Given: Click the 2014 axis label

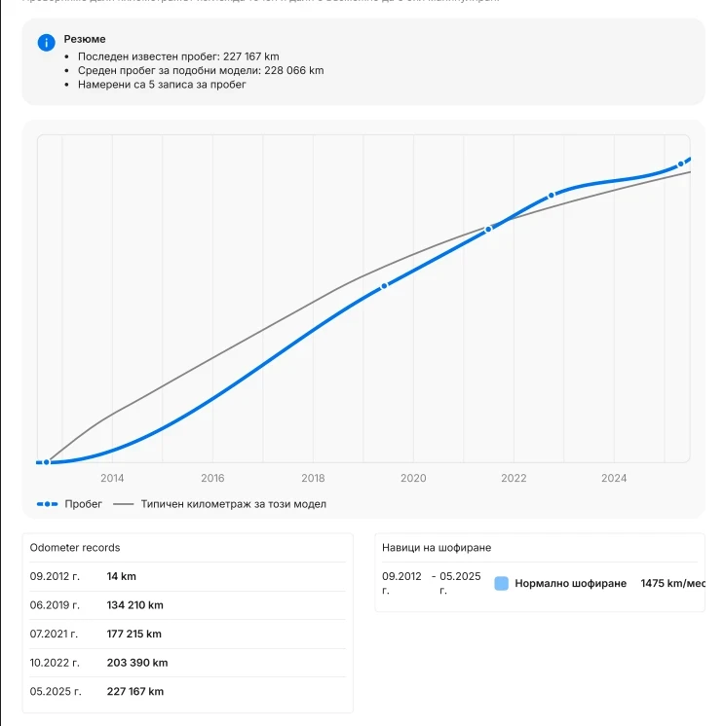Looking at the screenshot, I should coord(112,478).
